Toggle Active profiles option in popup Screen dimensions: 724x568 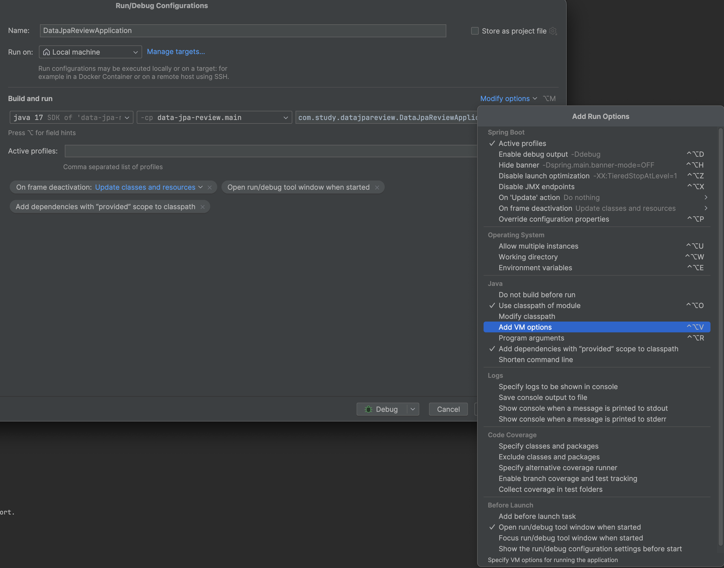[x=597, y=144]
